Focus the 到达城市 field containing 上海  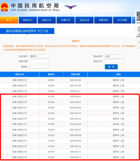coord(114,56)
